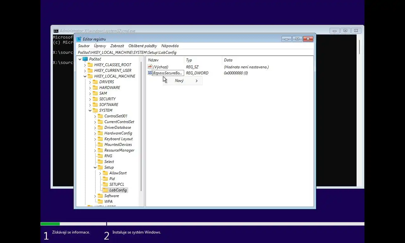
Task: Click the SECURITY folder icon
Action: pyautogui.click(x=95, y=99)
